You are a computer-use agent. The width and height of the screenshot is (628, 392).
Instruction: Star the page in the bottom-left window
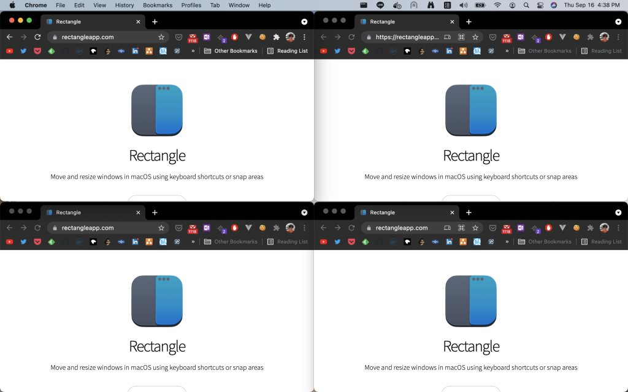click(x=161, y=228)
